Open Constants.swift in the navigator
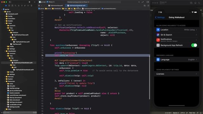This screenshot has width=203, height=114. [12, 14]
